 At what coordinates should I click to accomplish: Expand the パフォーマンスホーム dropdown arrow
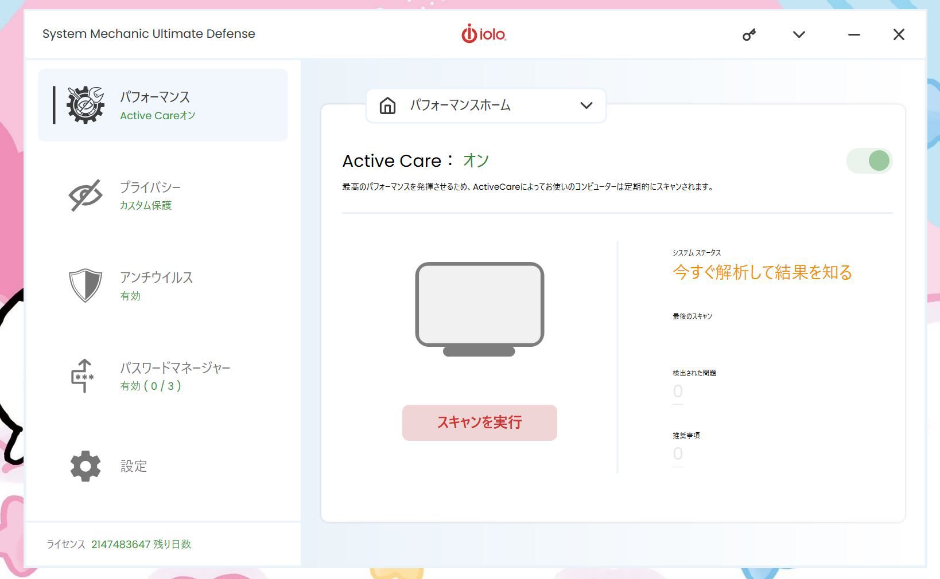586,105
